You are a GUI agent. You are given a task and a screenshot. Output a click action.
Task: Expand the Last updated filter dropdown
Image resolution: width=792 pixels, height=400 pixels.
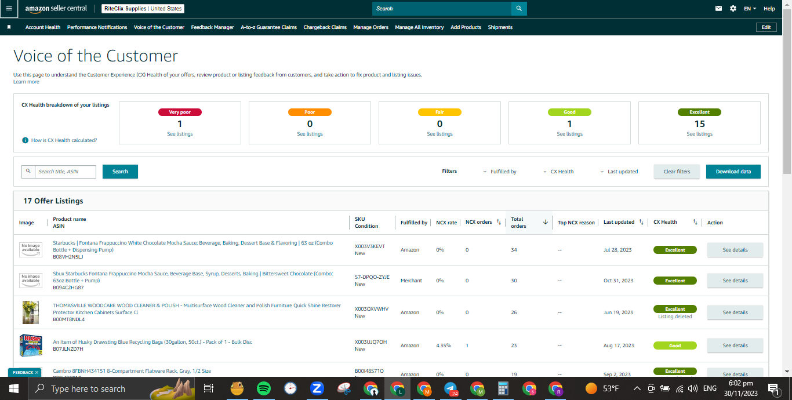click(x=619, y=172)
